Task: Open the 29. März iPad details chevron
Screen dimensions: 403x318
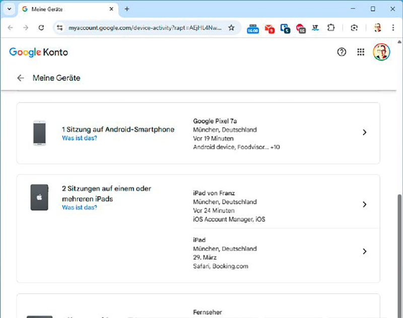Action: pos(364,251)
